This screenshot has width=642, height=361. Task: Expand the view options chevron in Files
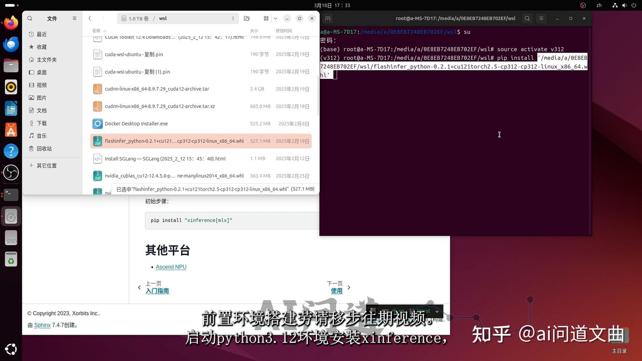click(276, 18)
